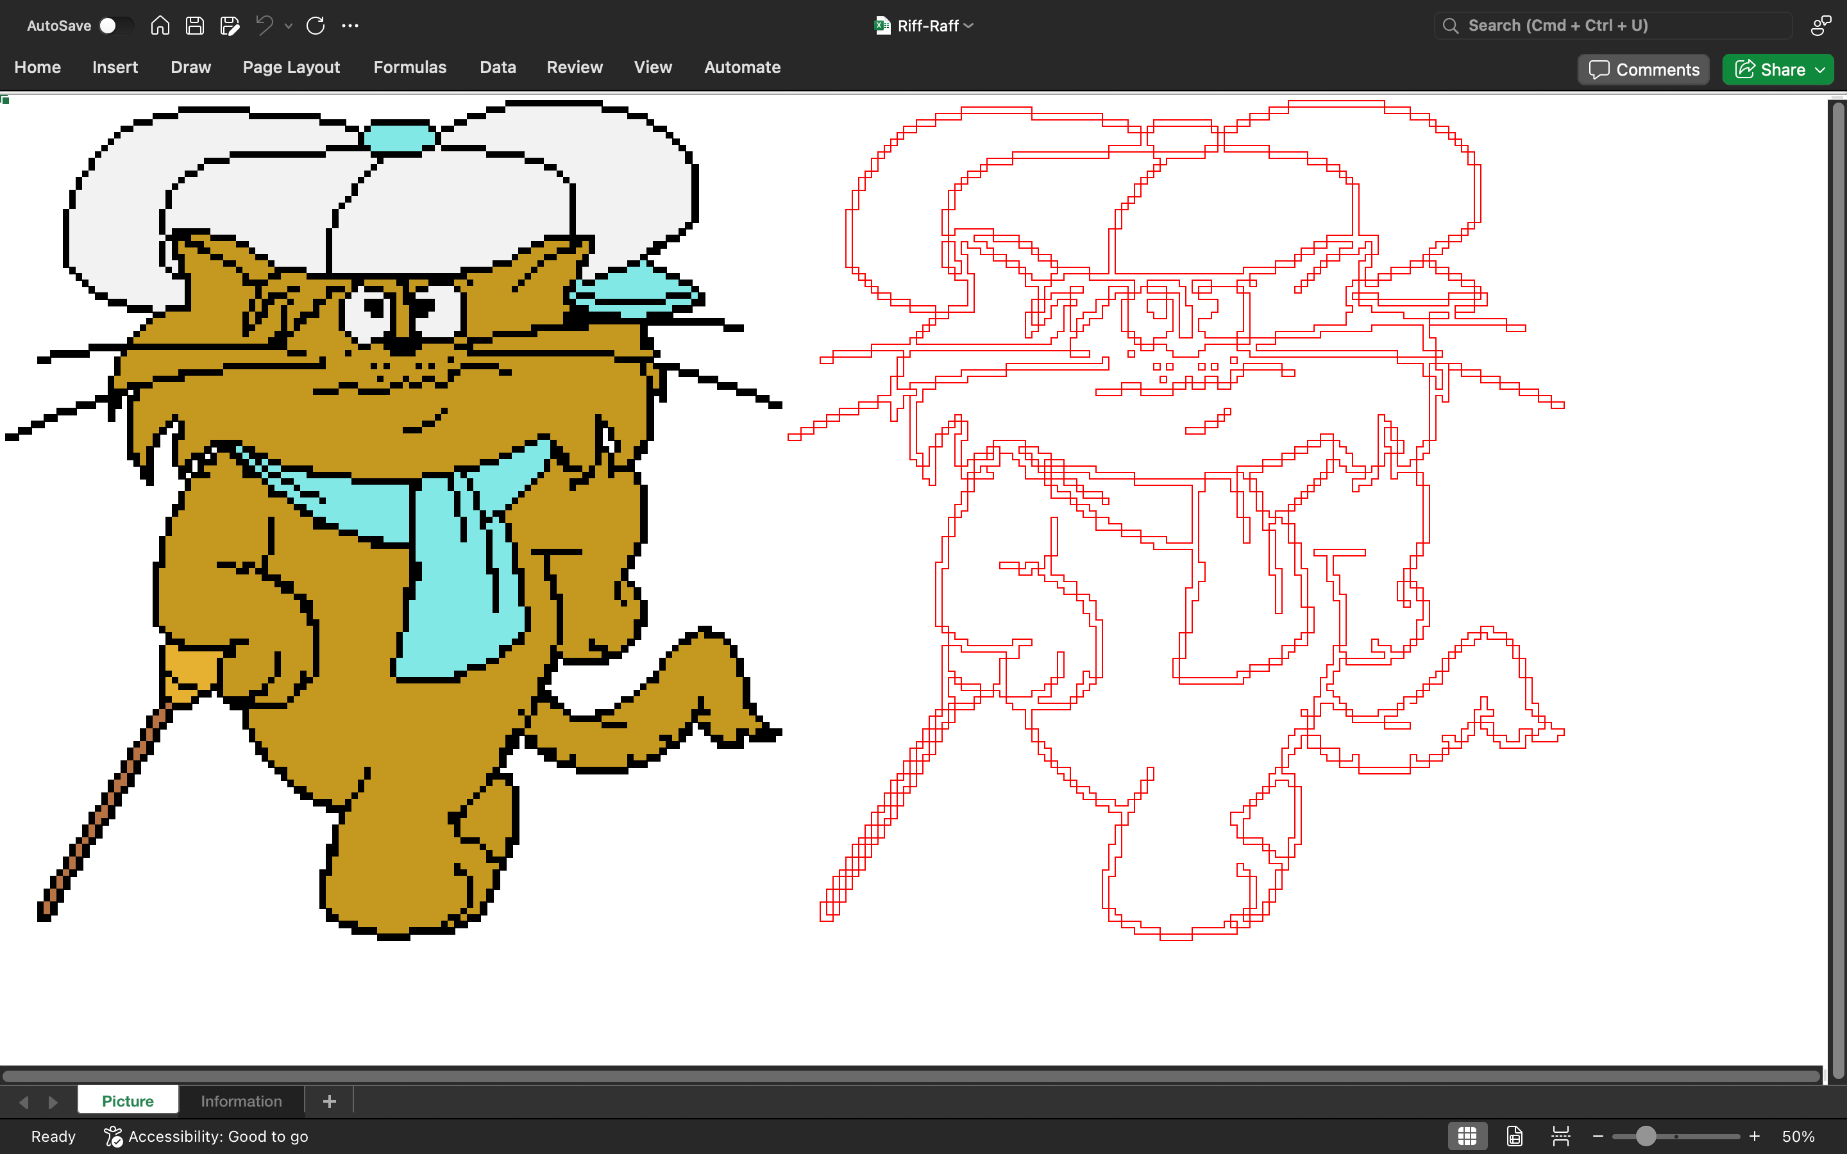Click the next sheet navigation arrow
Image resolution: width=1847 pixels, height=1154 pixels.
point(53,1102)
